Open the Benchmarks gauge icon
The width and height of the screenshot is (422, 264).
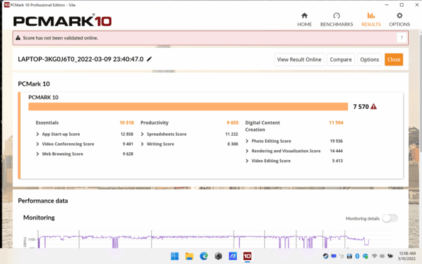point(337,16)
